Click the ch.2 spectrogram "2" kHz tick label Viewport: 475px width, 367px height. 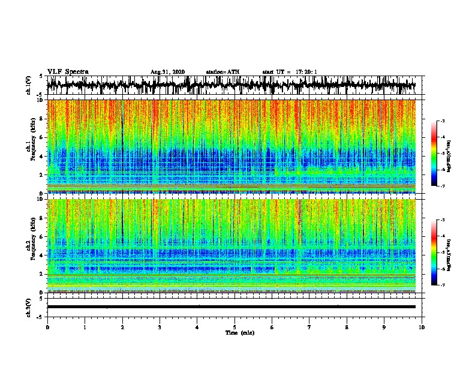[x=43, y=274]
